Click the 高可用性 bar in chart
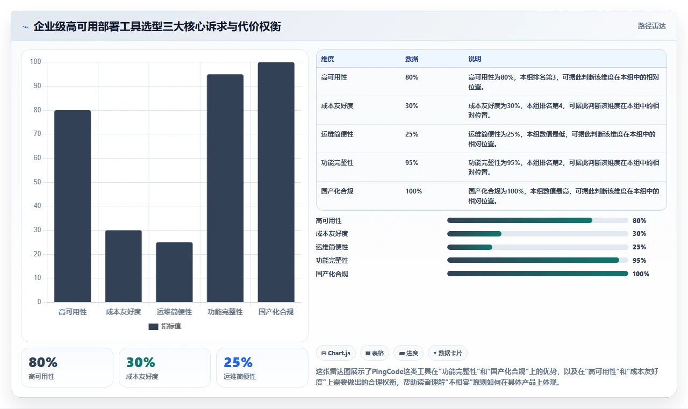 [73, 206]
